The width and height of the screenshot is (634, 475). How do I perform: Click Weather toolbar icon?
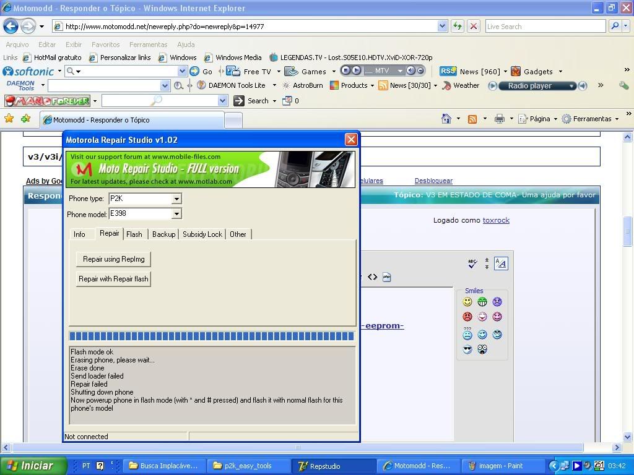pyautogui.click(x=447, y=85)
